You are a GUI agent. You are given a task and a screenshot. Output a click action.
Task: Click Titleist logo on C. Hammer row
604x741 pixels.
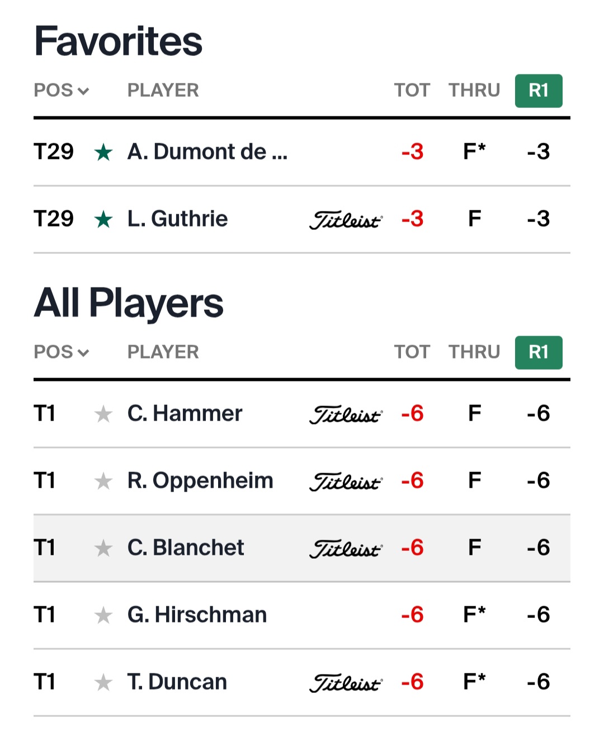[x=346, y=414]
